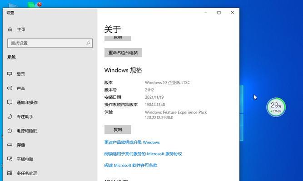303x181 pixels.
Task: Open 更改产品密钥或升级 Windows link
Action: 132,142
